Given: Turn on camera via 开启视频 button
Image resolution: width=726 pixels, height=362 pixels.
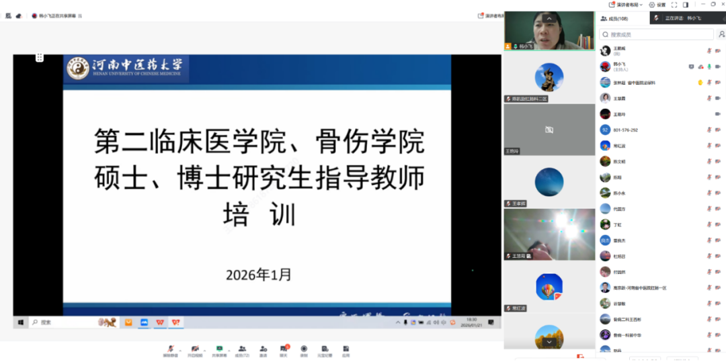Looking at the screenshot, I should [x=195, y=350].
